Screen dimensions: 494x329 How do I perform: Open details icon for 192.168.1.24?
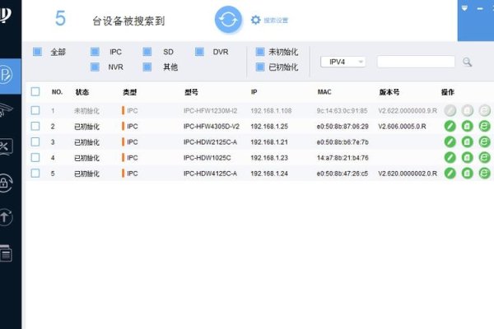(x=467, y=174)
